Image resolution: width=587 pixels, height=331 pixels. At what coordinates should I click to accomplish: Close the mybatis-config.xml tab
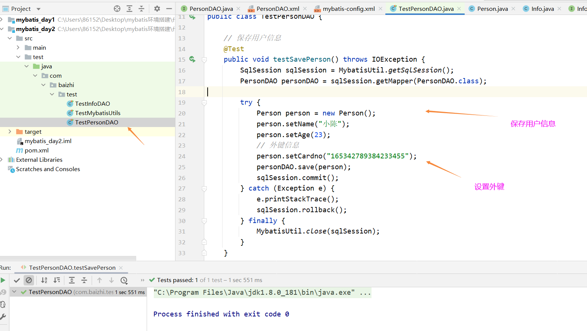pos(380,9)
